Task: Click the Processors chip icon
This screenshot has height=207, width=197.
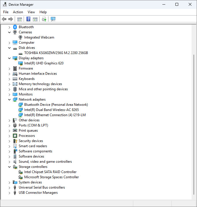Action: coord(15,136)
